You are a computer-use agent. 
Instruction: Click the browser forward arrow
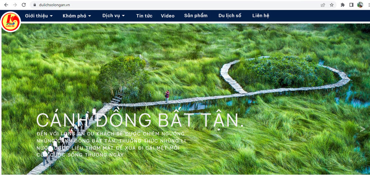pos(15,5)
